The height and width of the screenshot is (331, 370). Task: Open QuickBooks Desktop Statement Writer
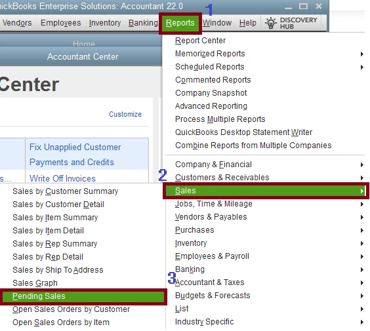243,132
